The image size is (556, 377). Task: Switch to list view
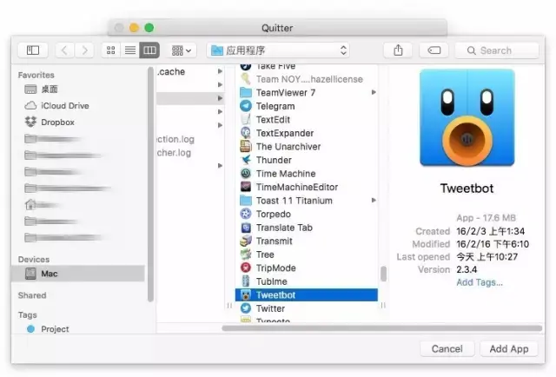[130, 50]
